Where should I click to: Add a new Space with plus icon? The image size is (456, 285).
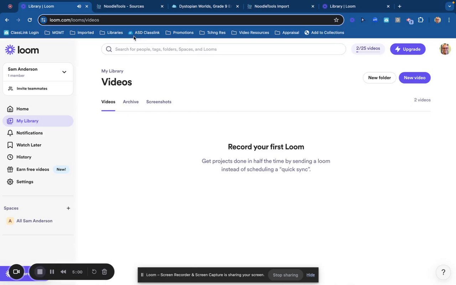point(68,208)
